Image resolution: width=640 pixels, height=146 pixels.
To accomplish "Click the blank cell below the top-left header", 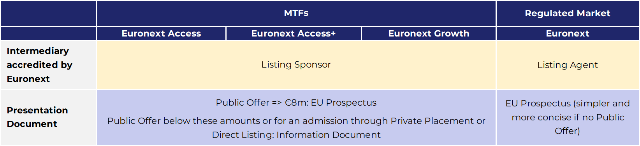I will click(x=48, y=33).
